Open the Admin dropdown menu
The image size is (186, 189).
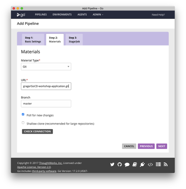(98, 15)
